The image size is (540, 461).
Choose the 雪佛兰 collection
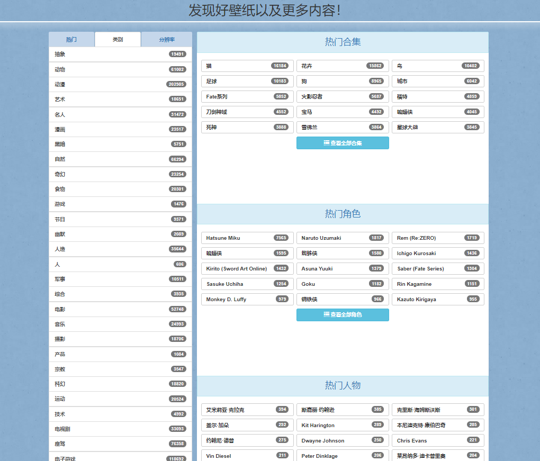[x=343, y=127]
